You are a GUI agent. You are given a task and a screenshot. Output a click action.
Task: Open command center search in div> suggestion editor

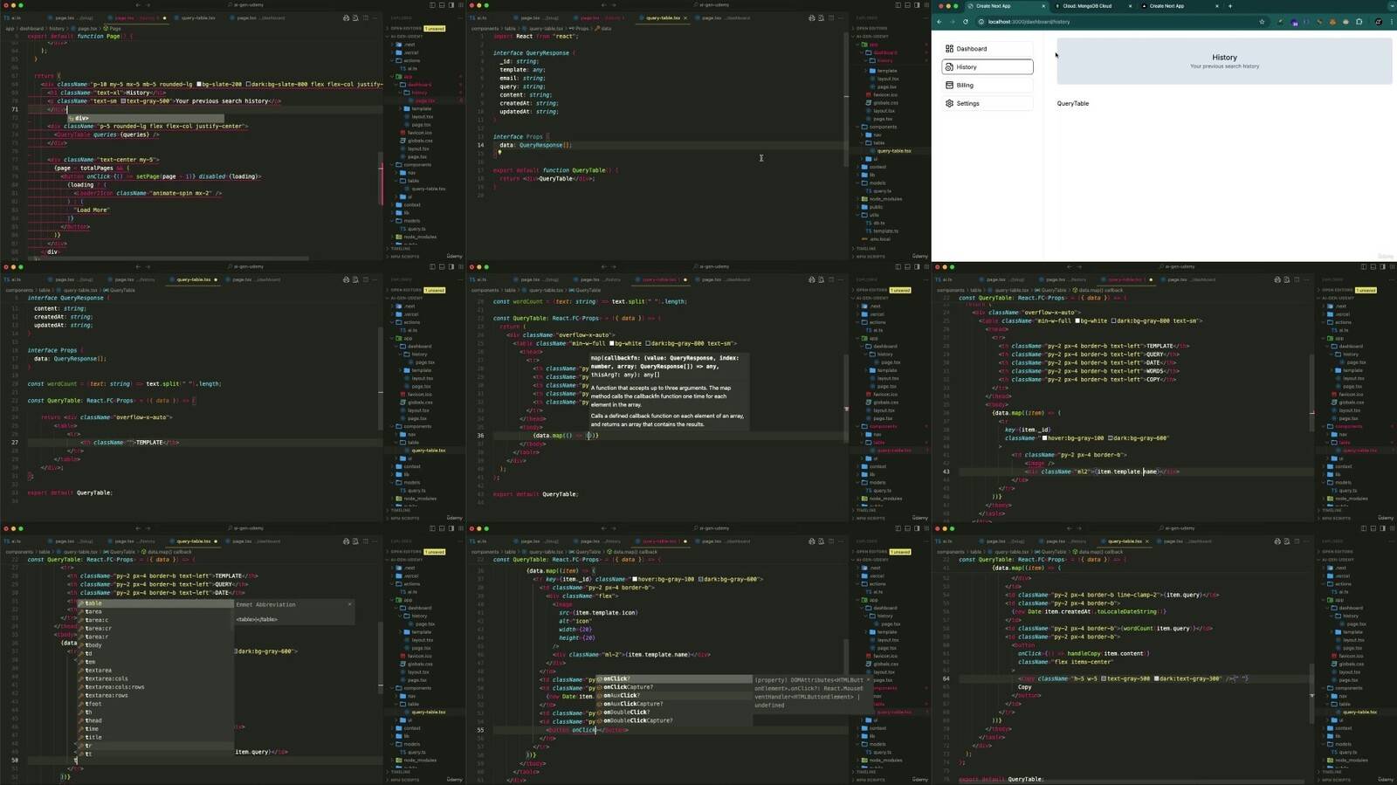(248, 5)
